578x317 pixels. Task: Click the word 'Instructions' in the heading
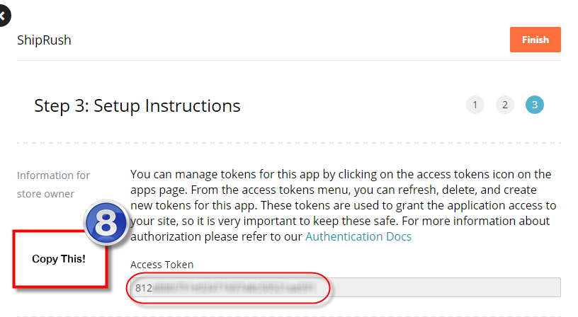[193, 106]
